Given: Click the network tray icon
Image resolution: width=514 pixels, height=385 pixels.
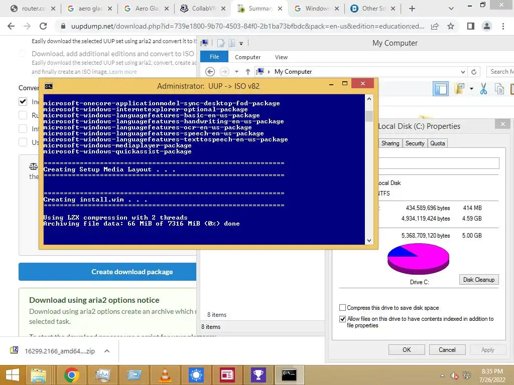Looking at the screenshot, I should 467,375.
